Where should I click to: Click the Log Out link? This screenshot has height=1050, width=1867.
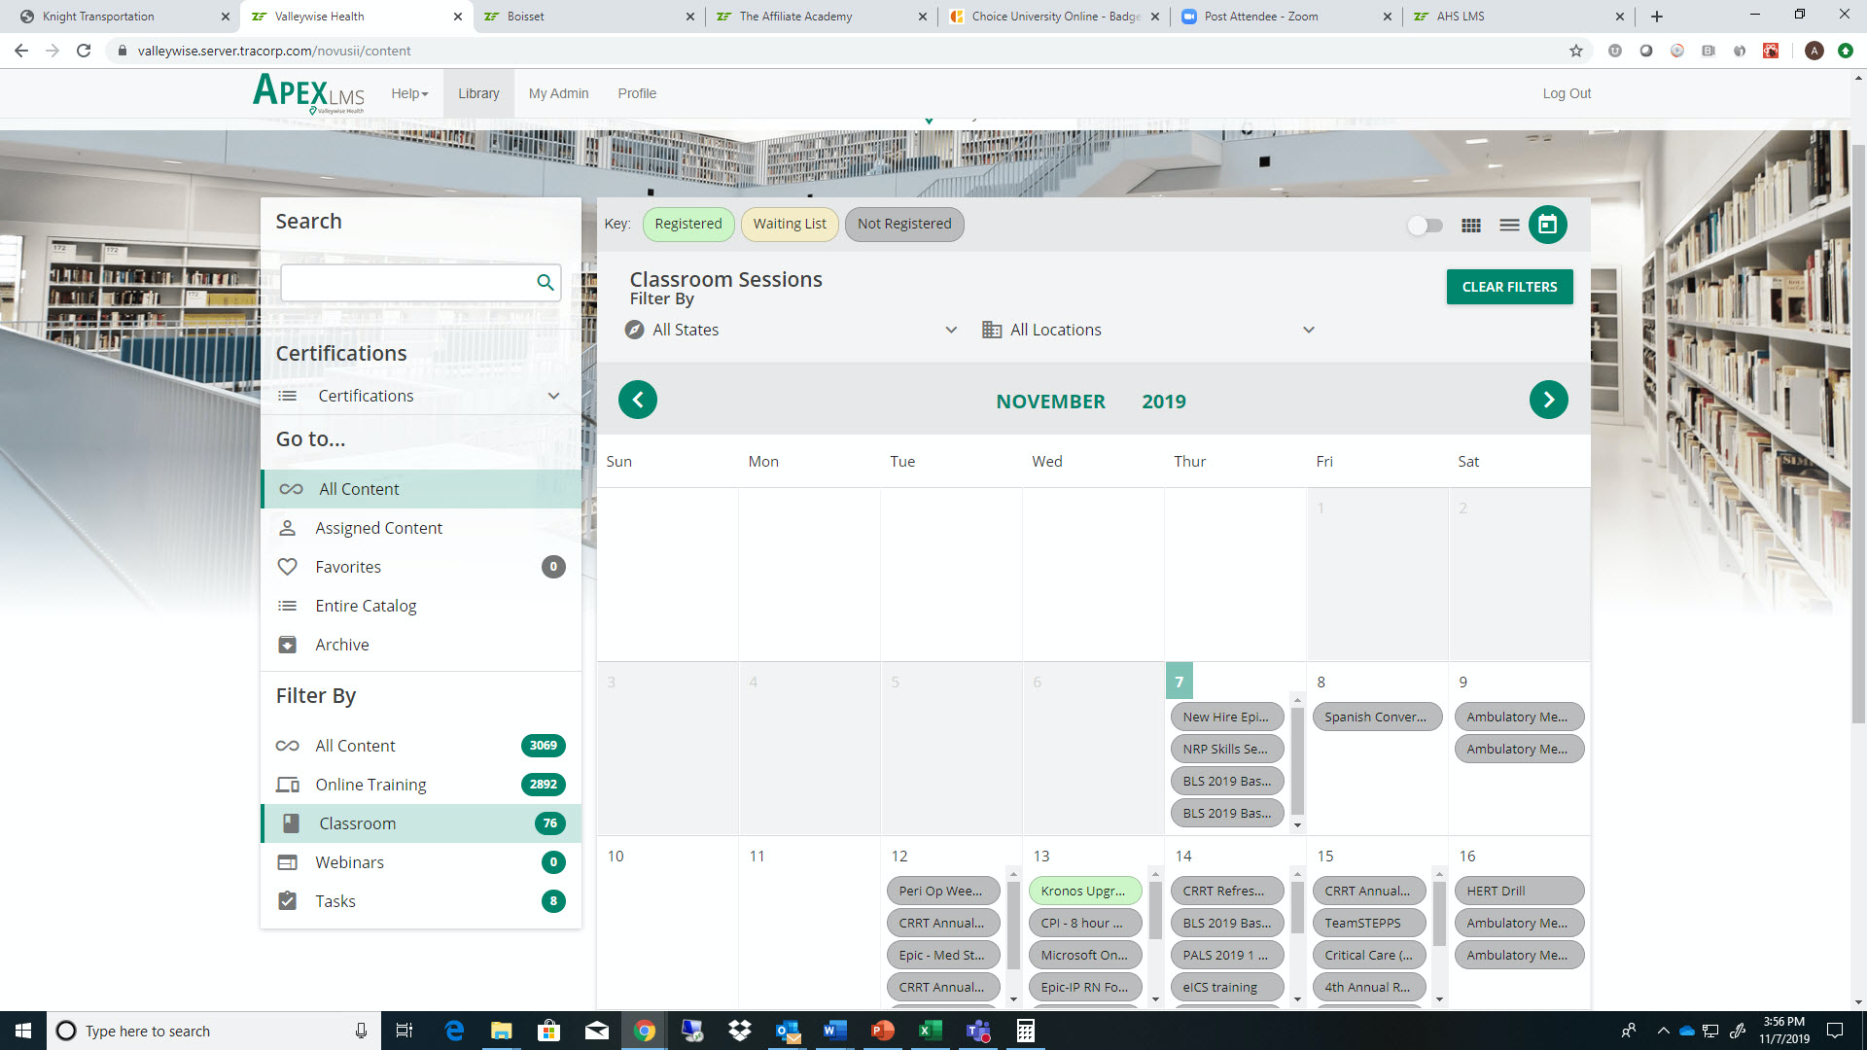click(x=1566, y=93)
